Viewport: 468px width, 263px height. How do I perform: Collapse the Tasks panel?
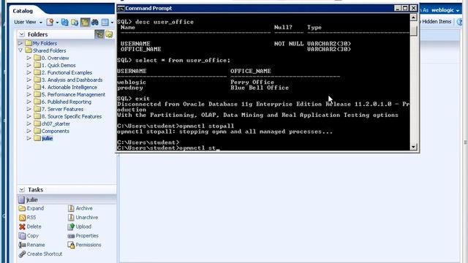[x=22, y=190]
